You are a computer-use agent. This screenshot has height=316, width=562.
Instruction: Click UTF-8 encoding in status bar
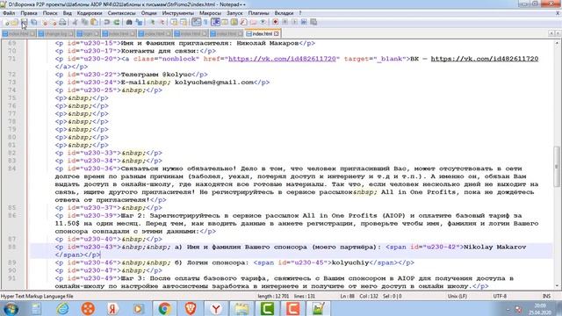(x=500, y=297)
